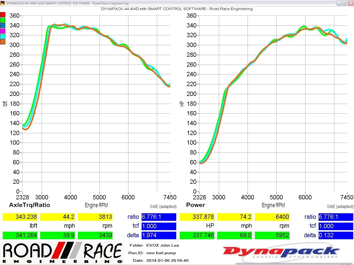Toggle the cyan run color swatch
The width and height of the screenshot is (354, 265).
click(3, 36)
